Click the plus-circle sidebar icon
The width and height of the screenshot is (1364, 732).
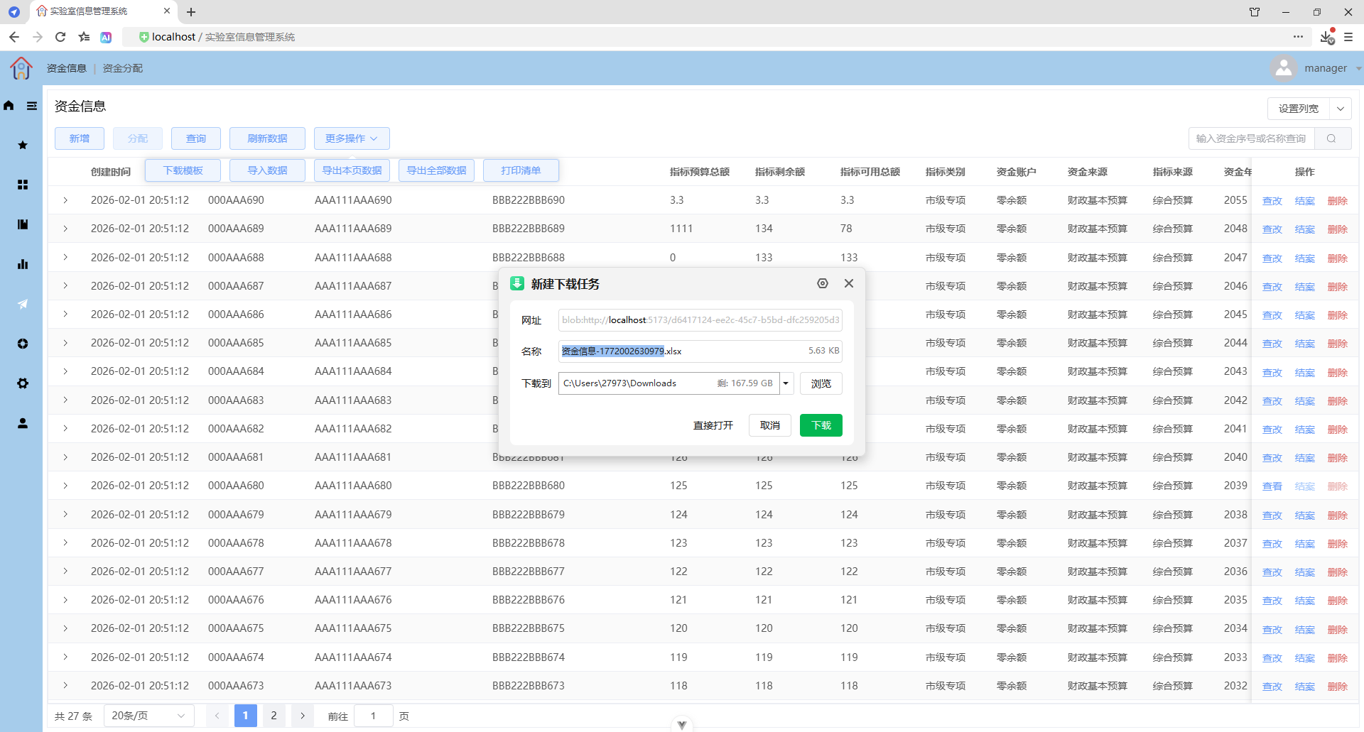tap(23, 344)
